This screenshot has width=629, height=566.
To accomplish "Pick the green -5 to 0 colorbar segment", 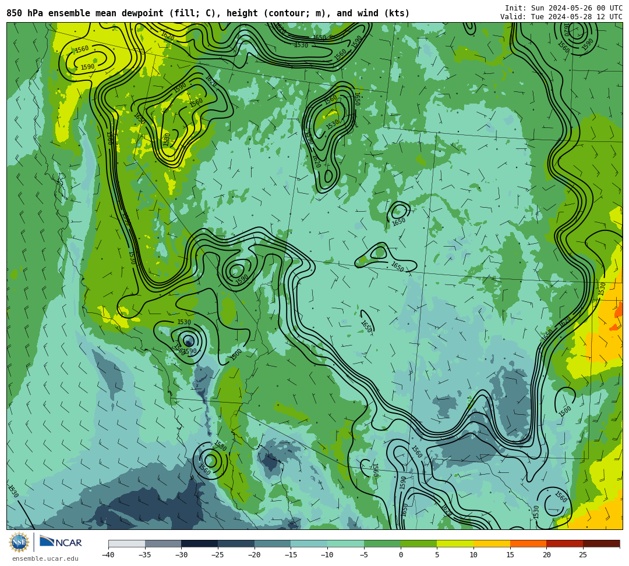I will click(382, 543).
